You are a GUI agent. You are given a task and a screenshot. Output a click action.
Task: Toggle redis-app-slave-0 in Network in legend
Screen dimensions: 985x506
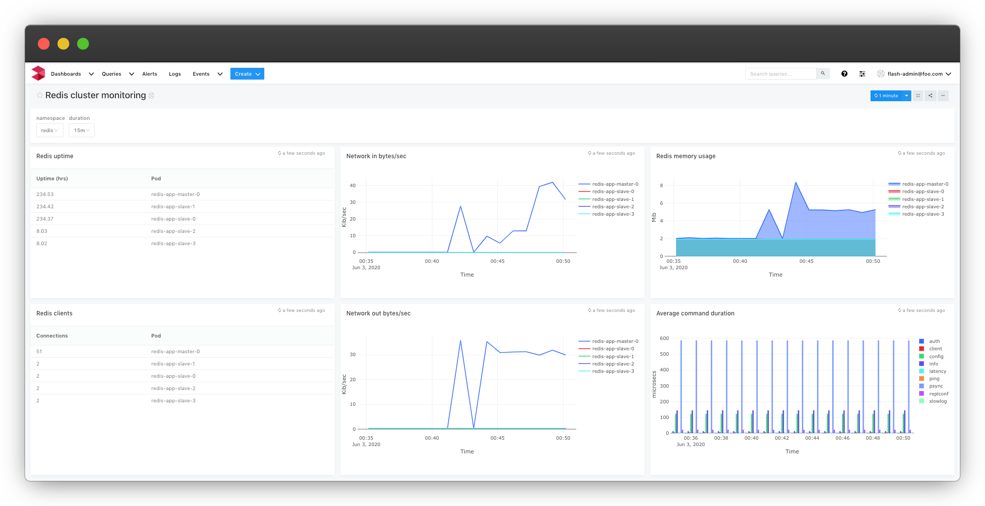pos(606,192)
